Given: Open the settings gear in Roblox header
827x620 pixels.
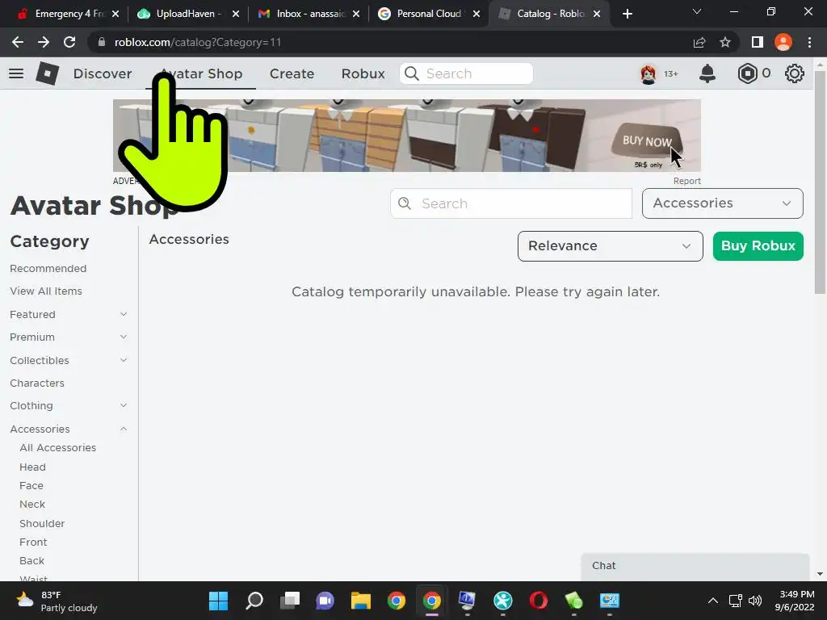Looking at the screenshot, I should 795,73.
